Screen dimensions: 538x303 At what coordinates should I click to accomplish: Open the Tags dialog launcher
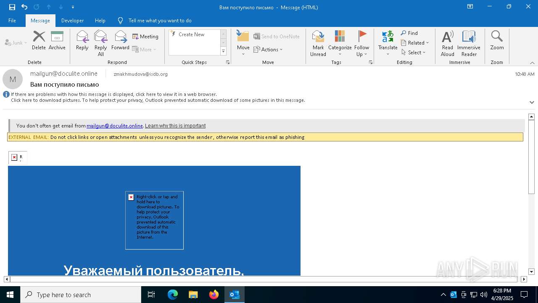point(371,62)
